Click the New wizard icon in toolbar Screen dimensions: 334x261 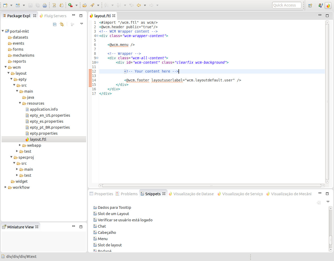(x=5, y=5)
